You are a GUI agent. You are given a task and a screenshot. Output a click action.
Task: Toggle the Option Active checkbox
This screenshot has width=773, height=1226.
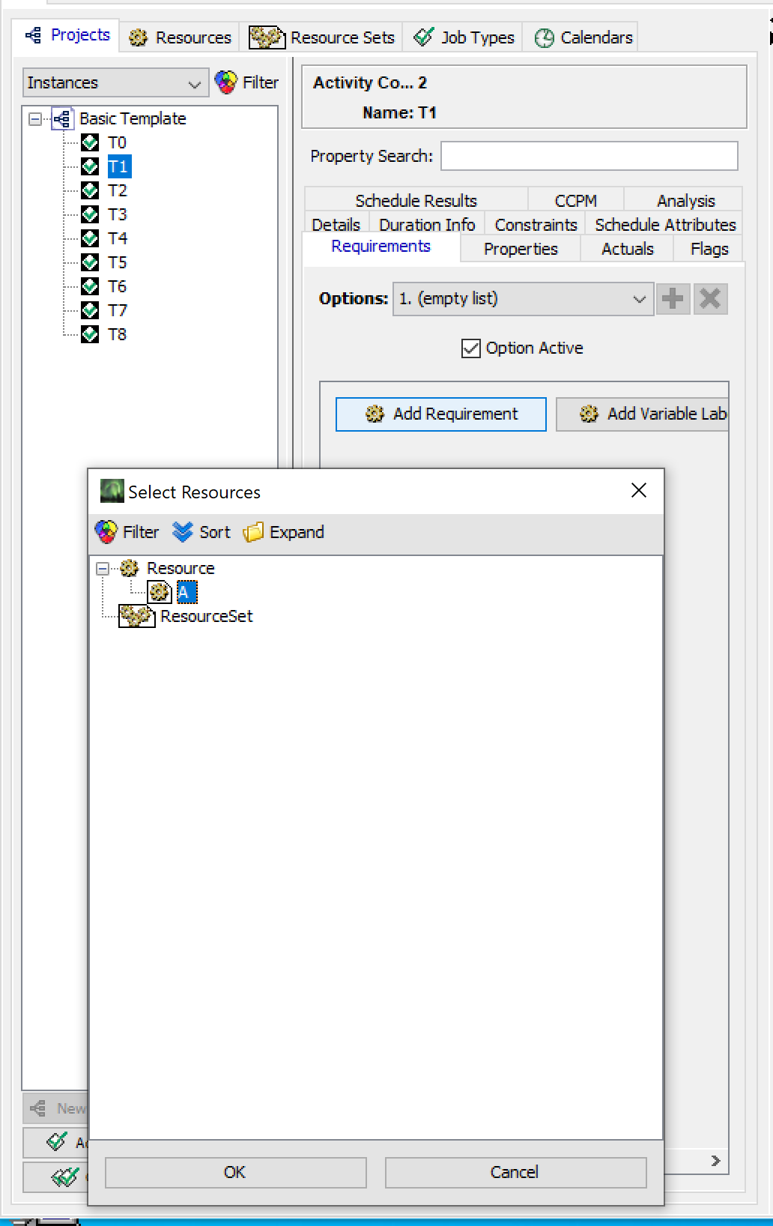pos(471,348)
